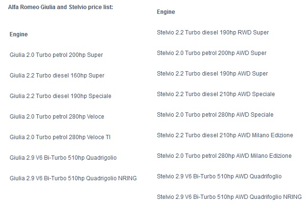The height and width of the screenshot is (208, 308).
Task: Click Giulia 2.9 V6 Quadrigolio NRING entry
Action: [x=73, y=178]
